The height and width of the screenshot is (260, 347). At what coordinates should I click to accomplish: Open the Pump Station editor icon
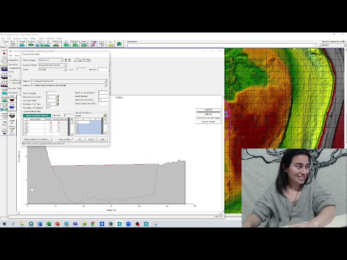coord(4,115)
